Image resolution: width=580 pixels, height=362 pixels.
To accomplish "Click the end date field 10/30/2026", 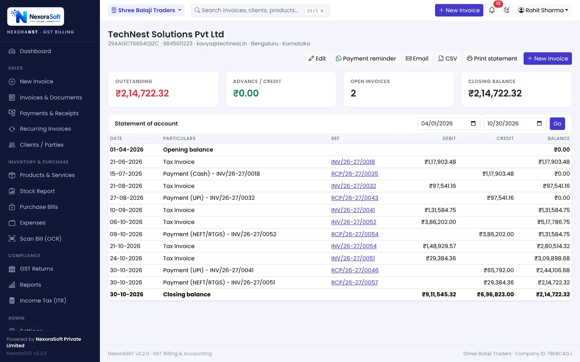I will 515,124.
